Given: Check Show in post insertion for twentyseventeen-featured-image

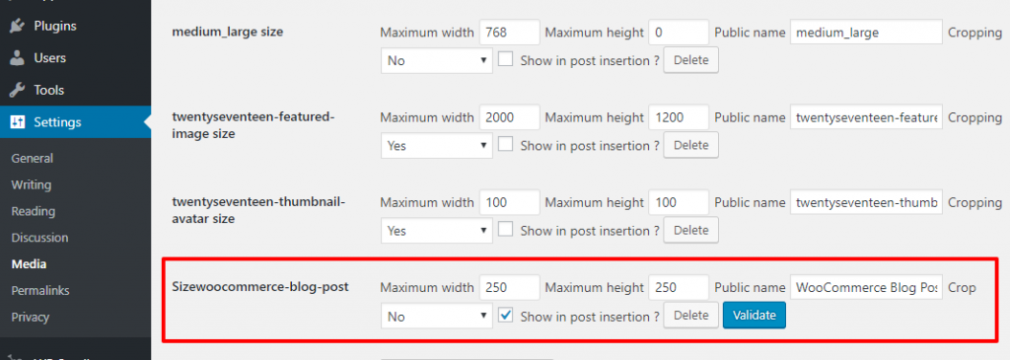Looking at the screenshot, I should pos(506,144).
